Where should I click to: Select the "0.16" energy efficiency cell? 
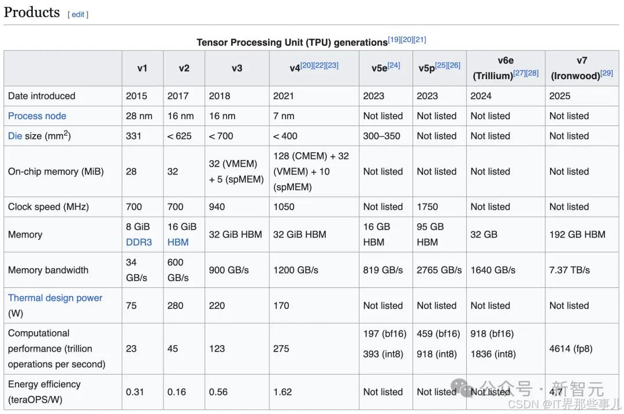pos(184,392)
